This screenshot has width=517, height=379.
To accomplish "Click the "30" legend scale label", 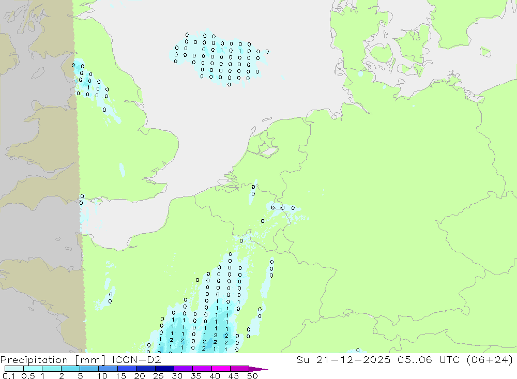I will (177, 376).
